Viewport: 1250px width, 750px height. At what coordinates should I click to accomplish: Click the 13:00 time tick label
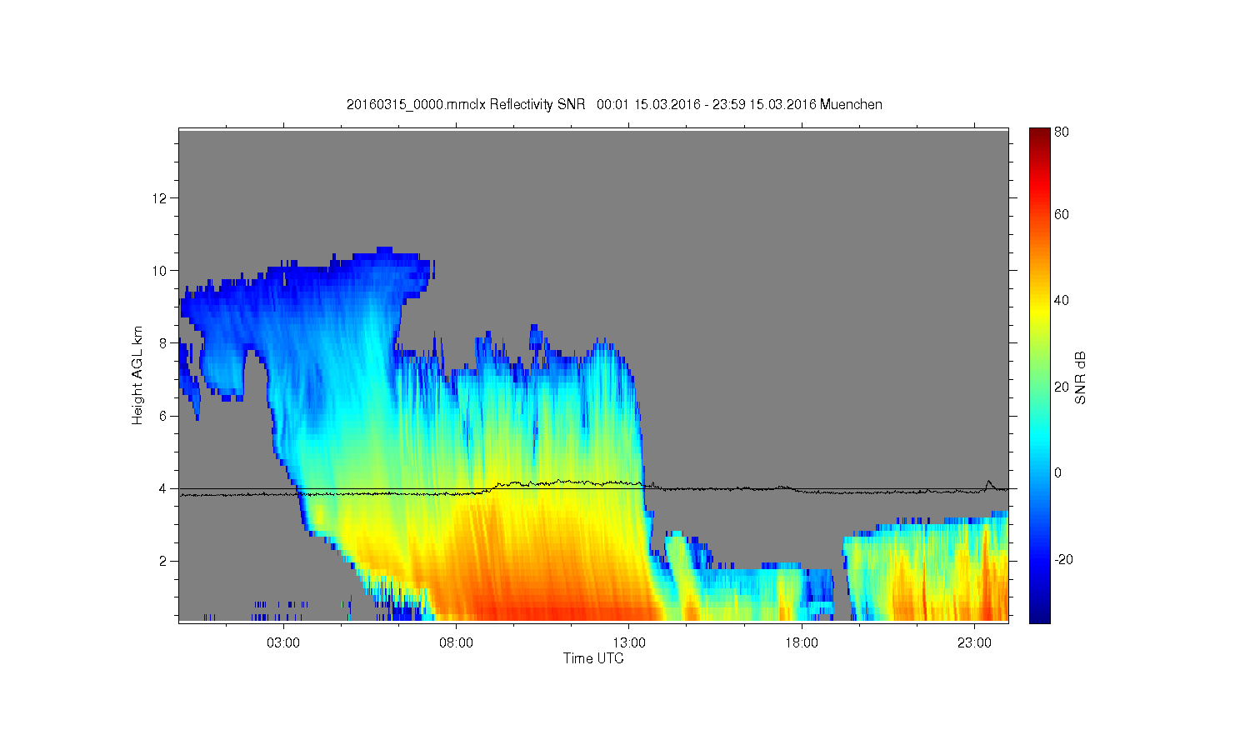tap(629, 643)
